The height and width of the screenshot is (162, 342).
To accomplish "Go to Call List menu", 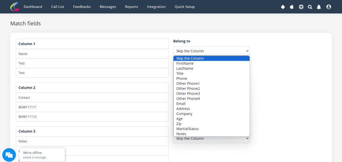I will click(x=57, y=7).
